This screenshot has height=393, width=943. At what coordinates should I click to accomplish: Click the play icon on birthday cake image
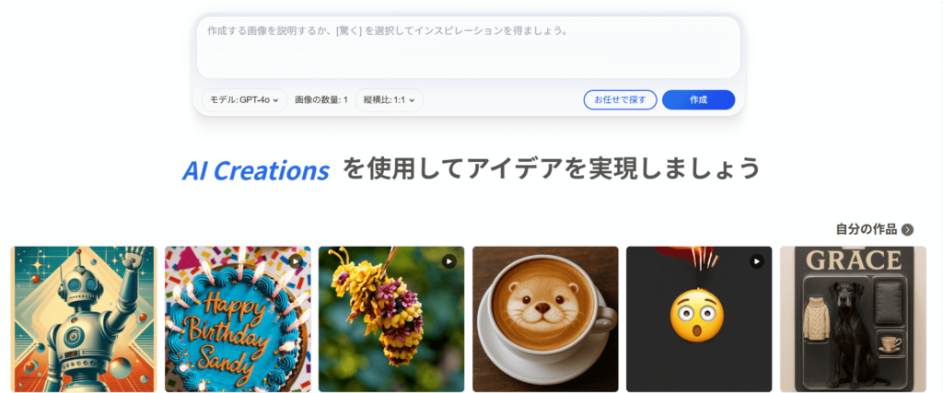(x=296, y=261)
